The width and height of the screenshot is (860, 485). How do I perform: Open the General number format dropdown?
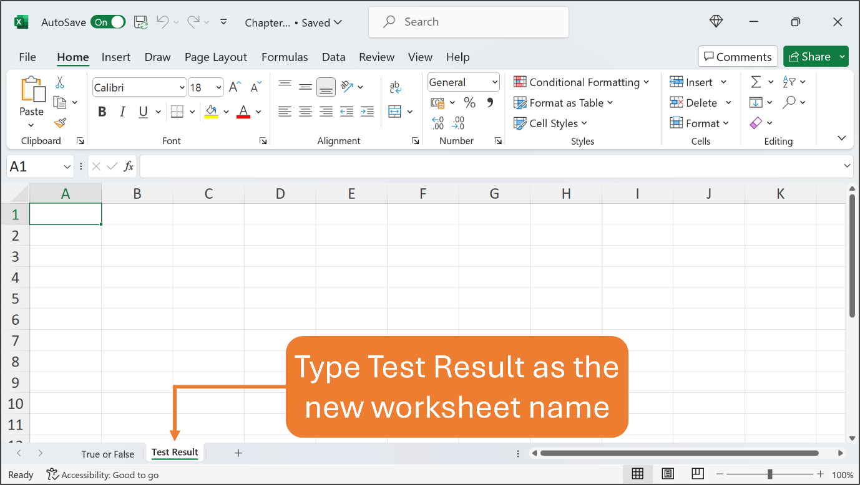click(x=495, y=82)
